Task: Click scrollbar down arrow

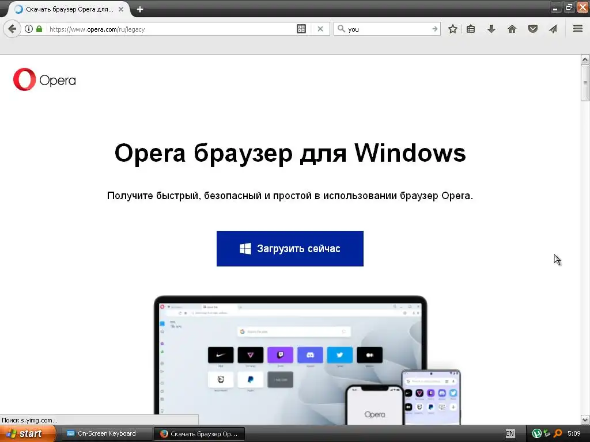Action: coord(585,420)
